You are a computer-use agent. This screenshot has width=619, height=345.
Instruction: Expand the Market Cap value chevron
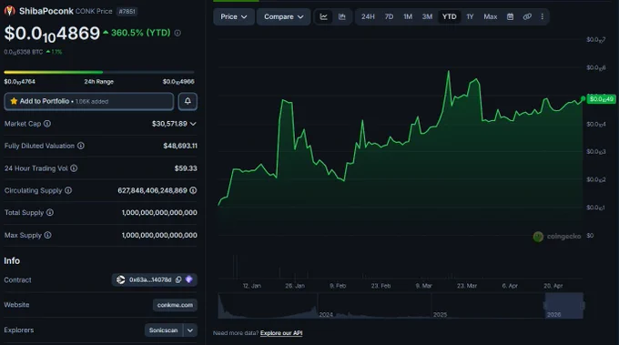[193, 124]
